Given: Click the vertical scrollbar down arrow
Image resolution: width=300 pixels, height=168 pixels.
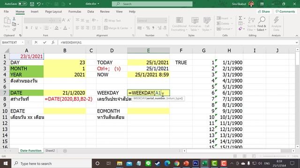Looking at the screenshot, I should [297, 147].
